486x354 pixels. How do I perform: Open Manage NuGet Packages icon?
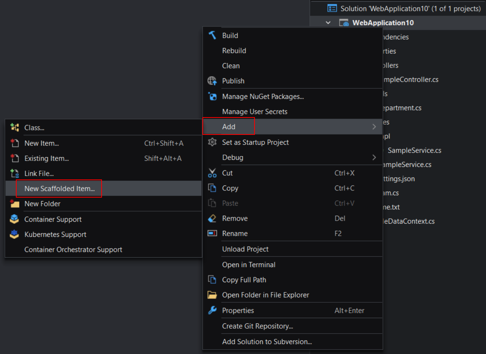(212, 97)
